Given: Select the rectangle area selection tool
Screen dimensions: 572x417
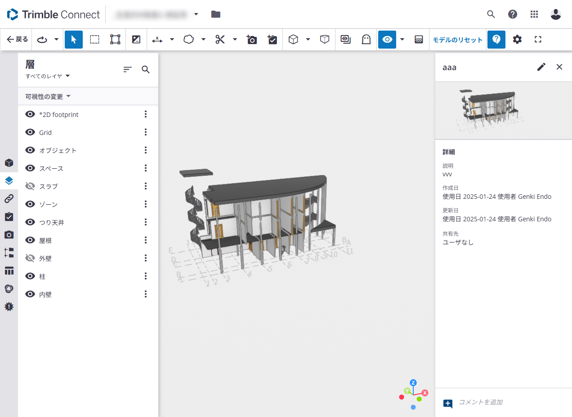Looking at the screenshot, I should pos(94,40).
